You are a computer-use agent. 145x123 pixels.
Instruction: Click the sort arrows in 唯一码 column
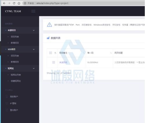111,53
